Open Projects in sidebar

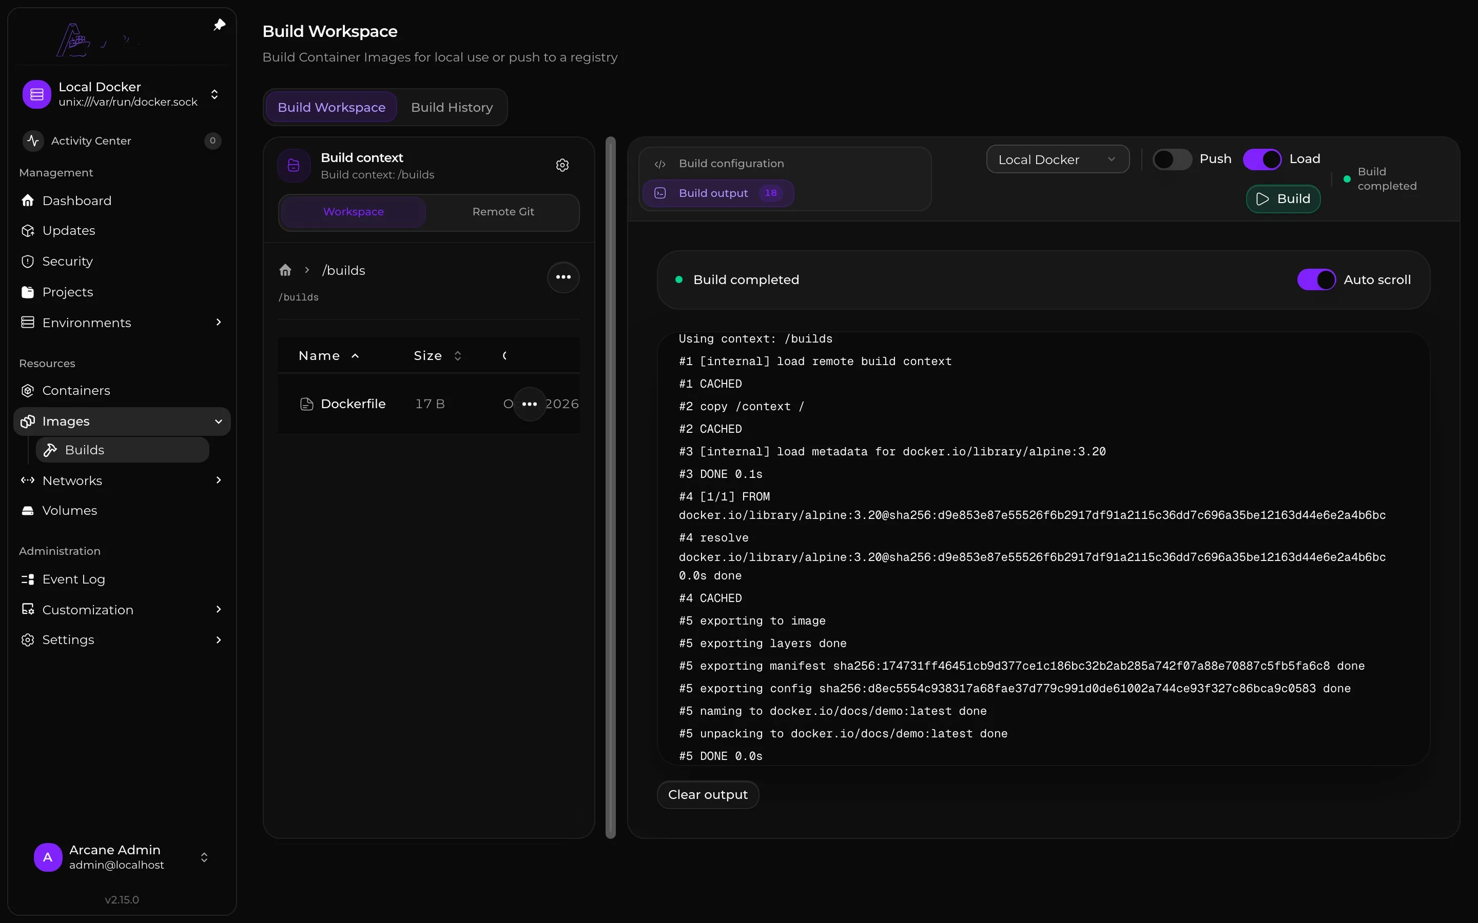click(x=122, y=292)
